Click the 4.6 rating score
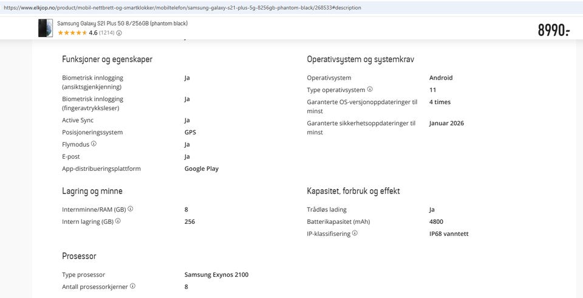The height and width of the screenshot is (298, 583). 93,33
